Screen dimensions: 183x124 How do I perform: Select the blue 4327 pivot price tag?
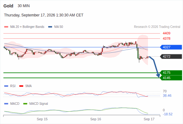click(171, 47)
